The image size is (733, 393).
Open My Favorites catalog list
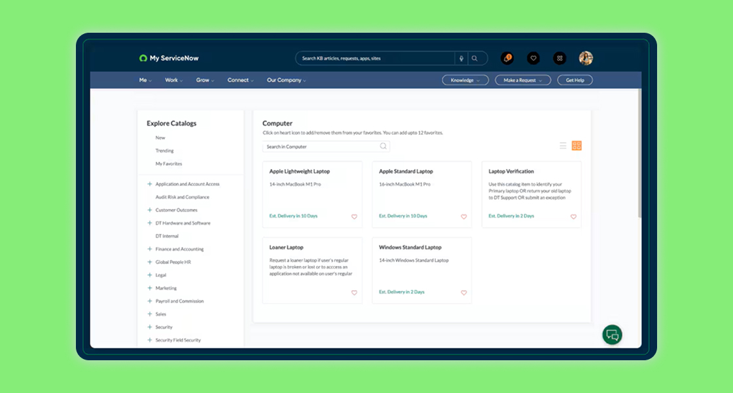click(169, 164)
